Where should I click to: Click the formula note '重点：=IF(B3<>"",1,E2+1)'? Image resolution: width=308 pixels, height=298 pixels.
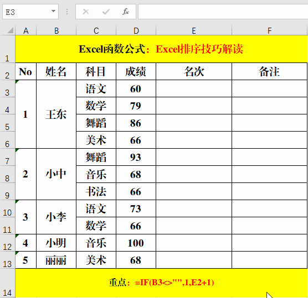click(x=161, y=283)
